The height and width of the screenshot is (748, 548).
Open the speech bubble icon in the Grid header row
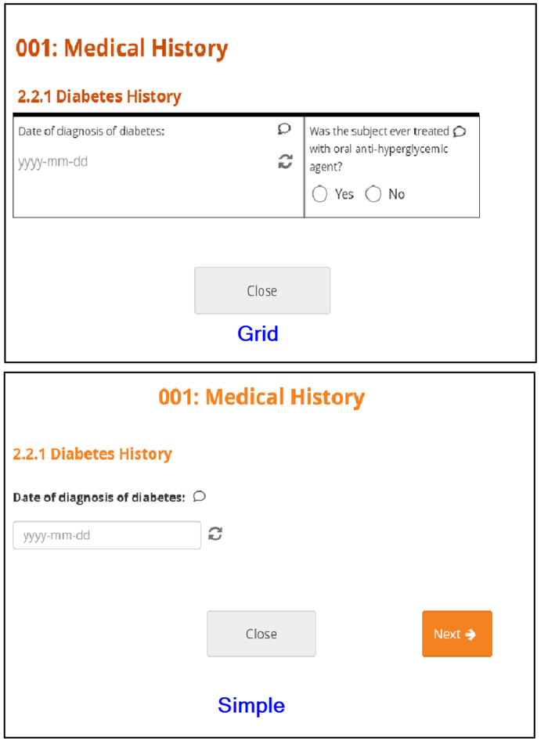click(x=283, y=128)
